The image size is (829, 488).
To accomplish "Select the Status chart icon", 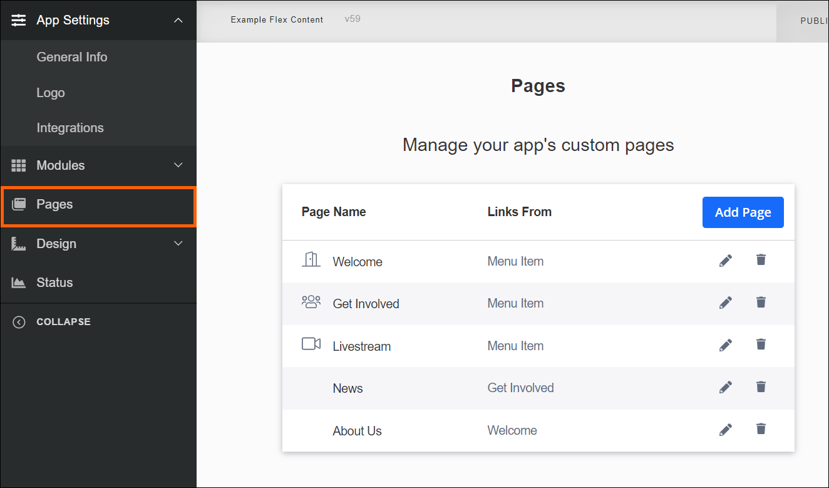I will click(x=18, y=283).
